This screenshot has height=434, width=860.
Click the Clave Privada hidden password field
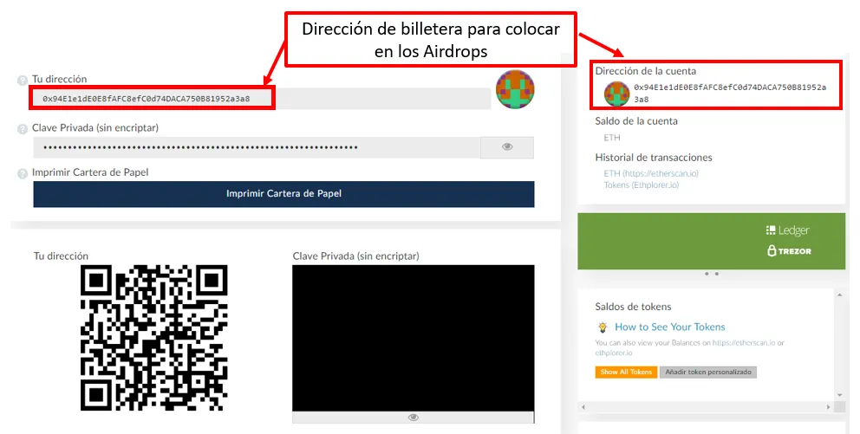click(257, 147)
